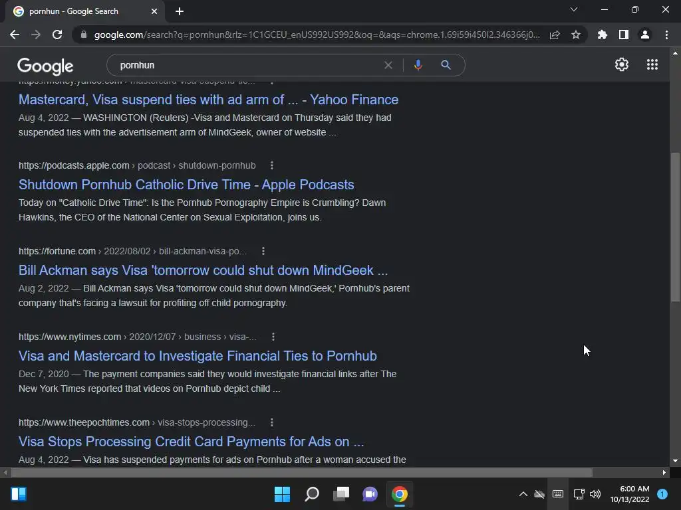Open a new browser tab
681x510 pixels.
tap(180, 11)
